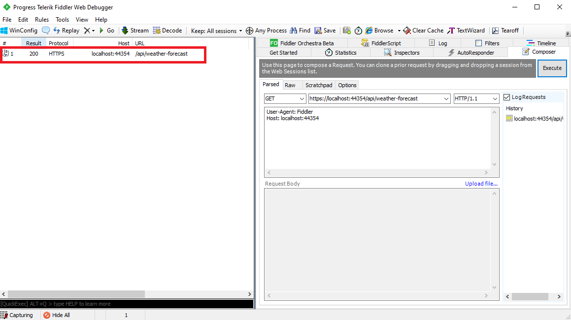
Task: Click the JSON icon of session 1
Action: pyautogui.click(x=6, y=54)
